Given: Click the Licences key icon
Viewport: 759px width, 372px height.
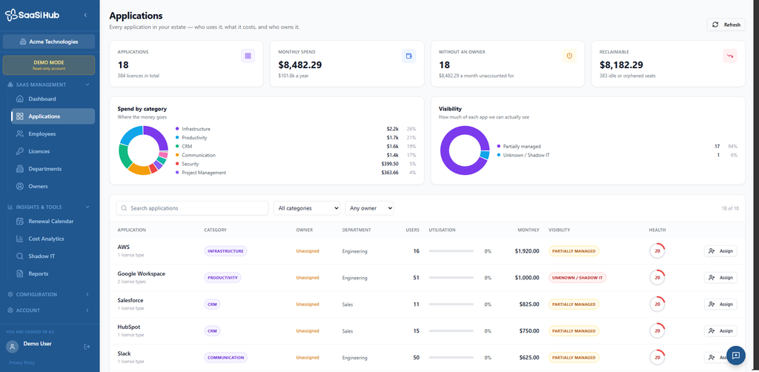Looking at the screenshot, I should [x=20, y=151].
